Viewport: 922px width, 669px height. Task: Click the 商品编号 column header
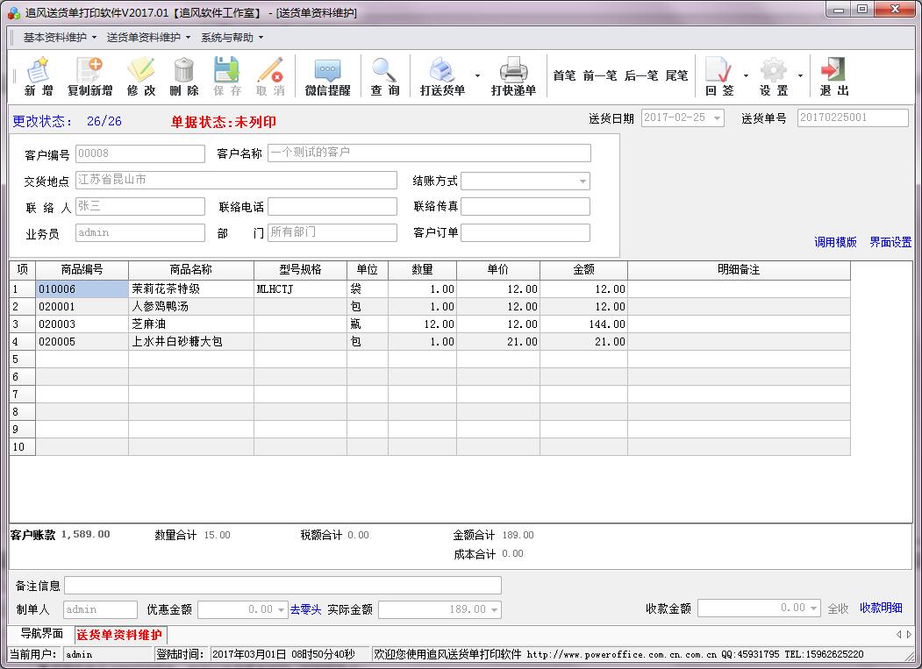(82, 270)
